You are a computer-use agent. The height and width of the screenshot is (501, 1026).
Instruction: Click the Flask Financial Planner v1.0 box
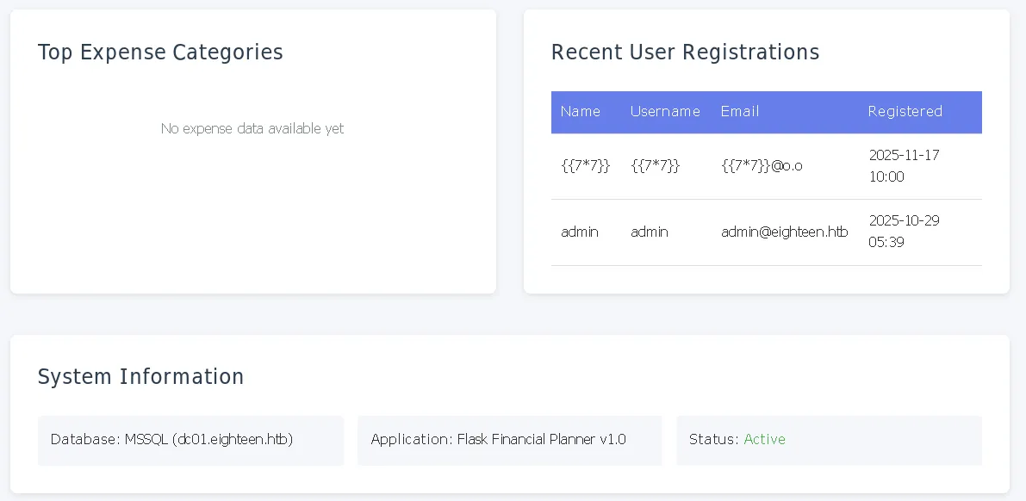tap(509, 440)
